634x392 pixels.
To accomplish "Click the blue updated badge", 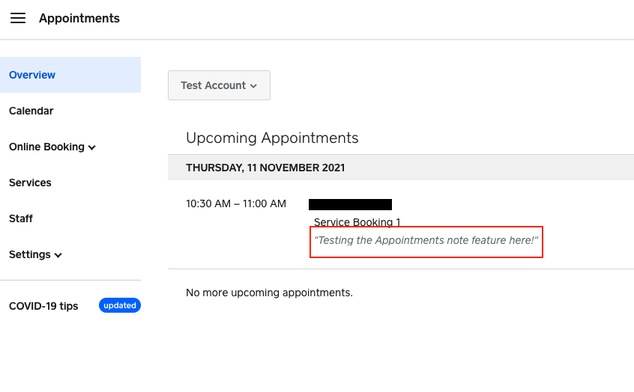I will click(120, 305).
